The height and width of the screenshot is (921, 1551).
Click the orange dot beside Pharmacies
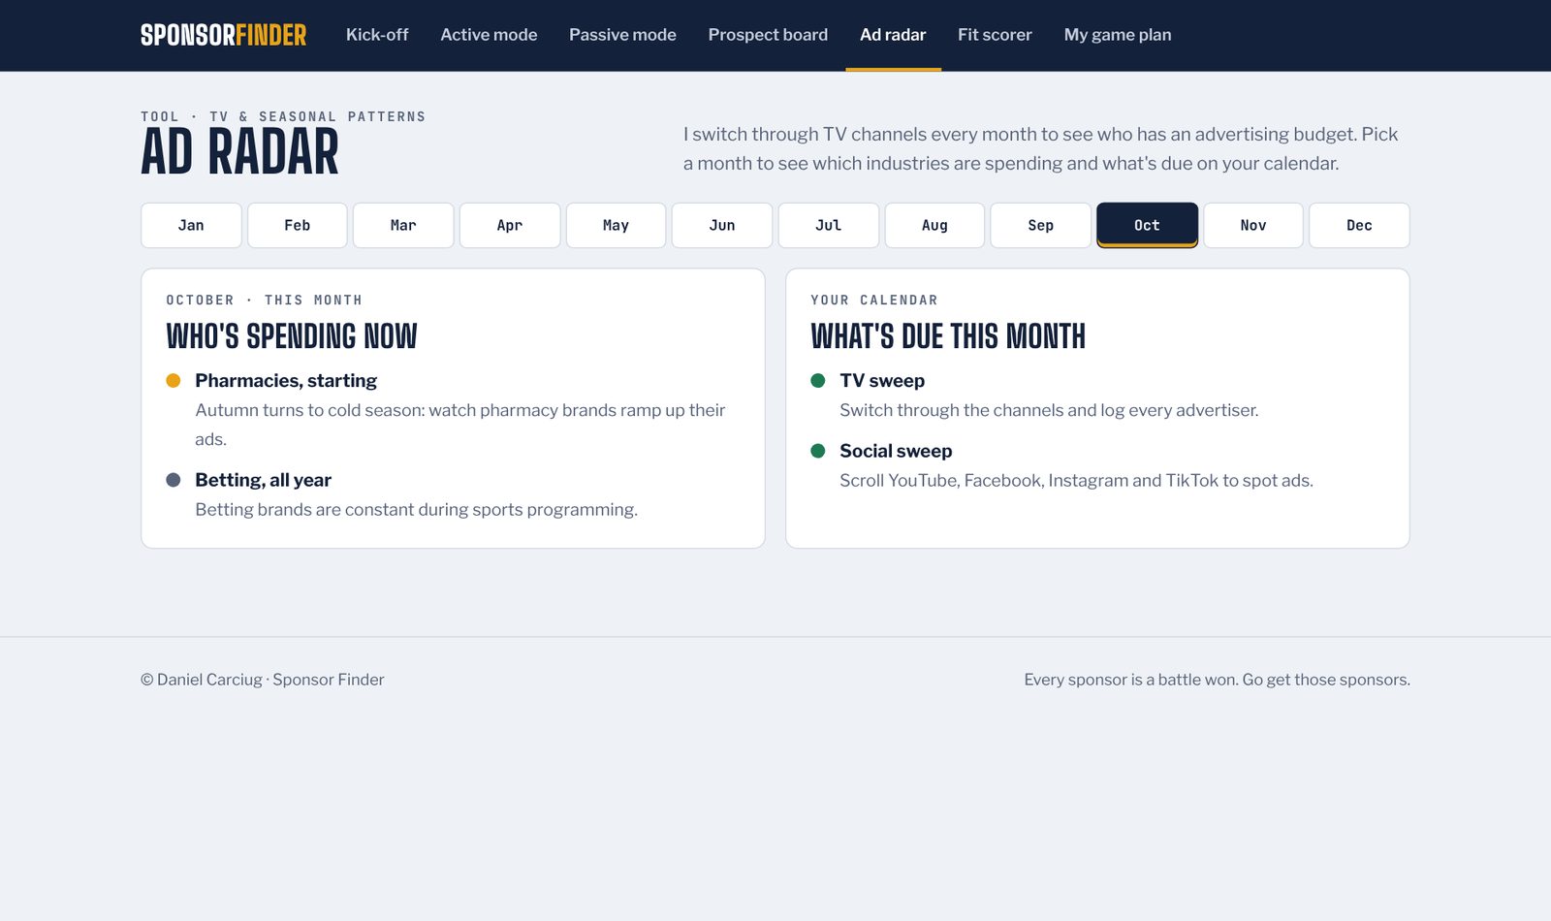point(174,381)
